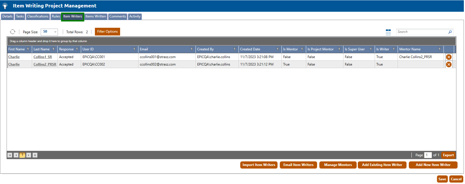465x184 pixels.
Task: Click the refresh grid icon
Action: [x=13, y=32]
